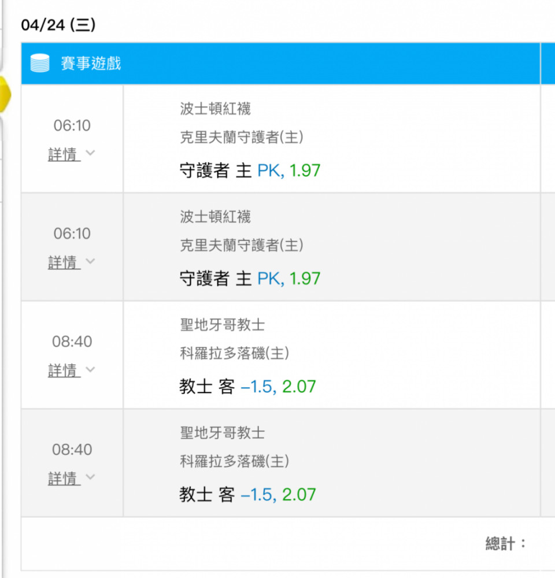Viewport: 555px width, 578px height.
Task: Select the 賽事遊戲 column header
Action: click(91, 63)
